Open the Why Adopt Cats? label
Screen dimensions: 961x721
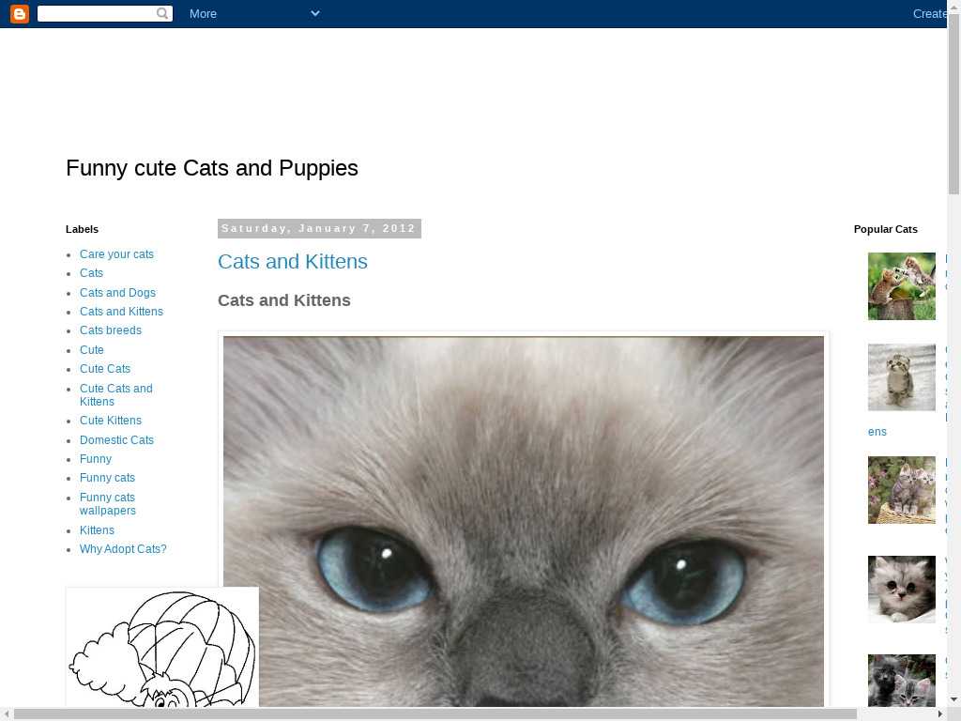click(123, 548)
